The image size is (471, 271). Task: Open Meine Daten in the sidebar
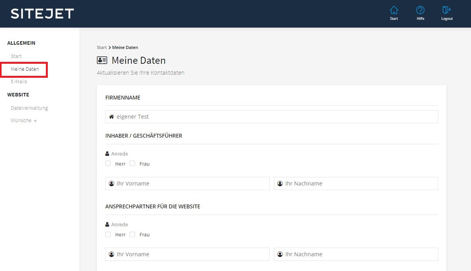pyautogui.click(x=25, y=69)
